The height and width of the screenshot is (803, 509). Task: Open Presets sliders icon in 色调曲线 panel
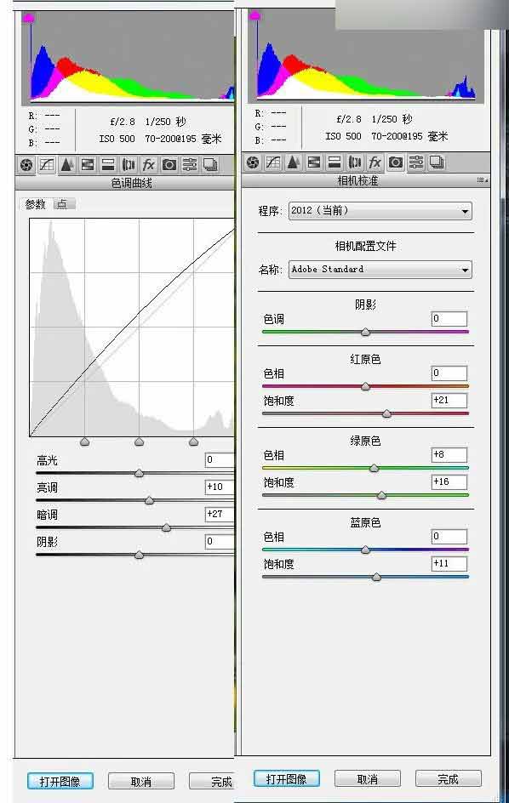190,164
